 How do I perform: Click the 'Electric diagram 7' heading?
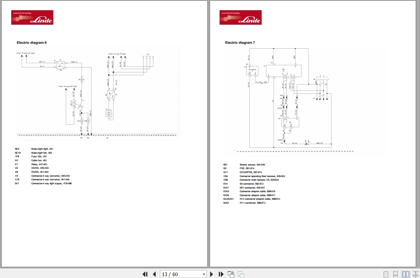coord(240,42)
